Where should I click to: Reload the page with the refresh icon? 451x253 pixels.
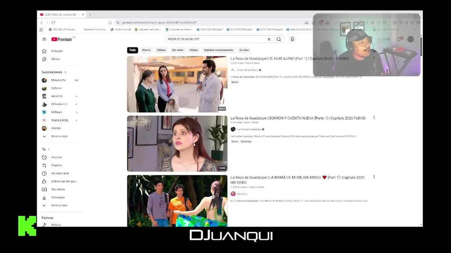tap(53, 22)
